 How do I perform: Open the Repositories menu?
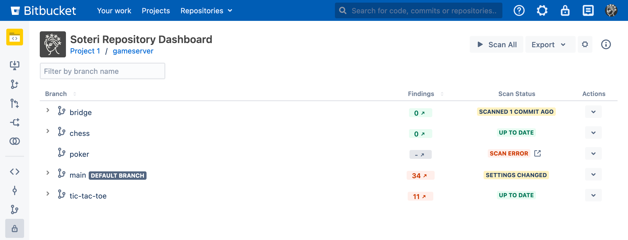coord(206,11)
